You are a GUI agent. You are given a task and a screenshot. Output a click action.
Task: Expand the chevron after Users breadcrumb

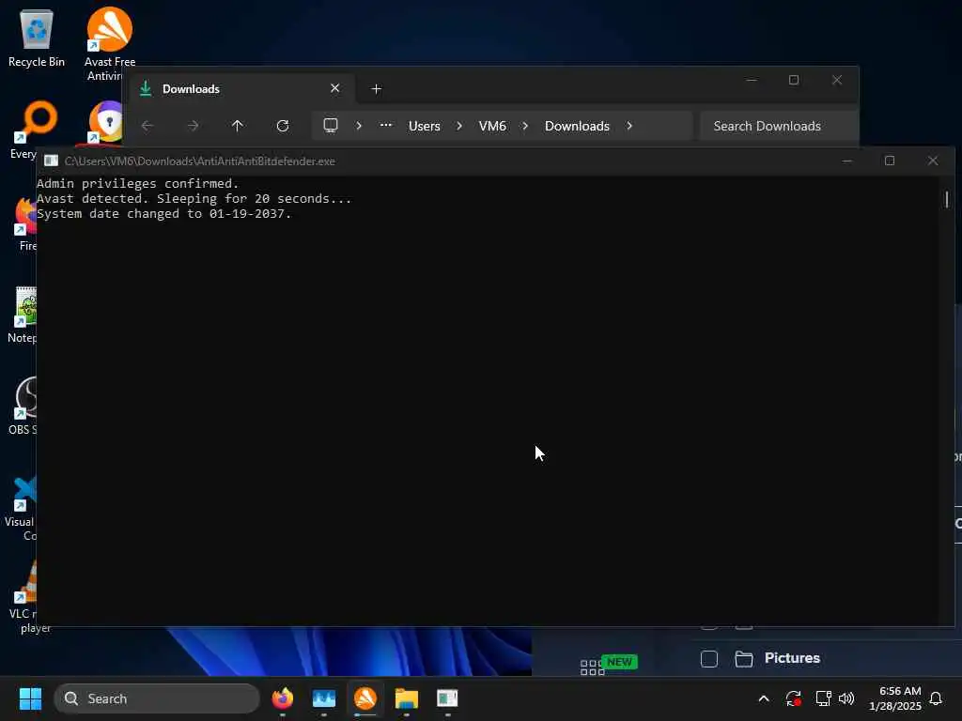click(459, 126)
